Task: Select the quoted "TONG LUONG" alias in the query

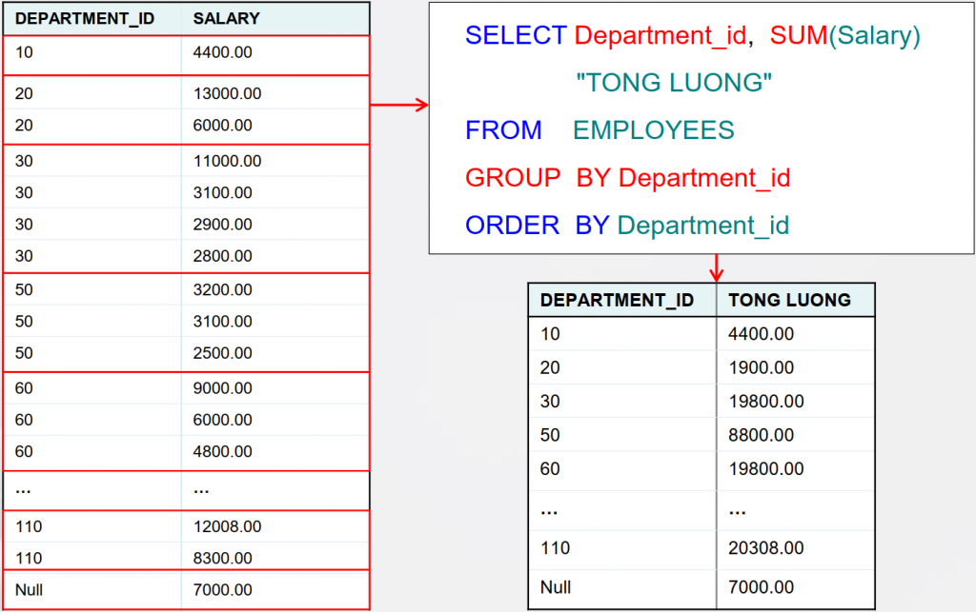Action: 673,84
